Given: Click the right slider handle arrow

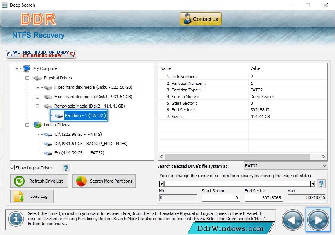Looking at the screenshot, I should [313, 183].
